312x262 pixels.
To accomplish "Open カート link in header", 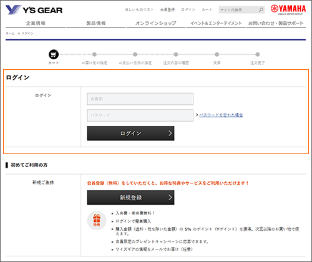I will tap(207, 10).
